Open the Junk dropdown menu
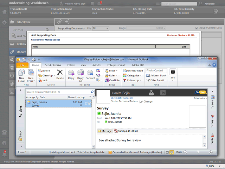The image size is (225, 169). click(44, 80)
